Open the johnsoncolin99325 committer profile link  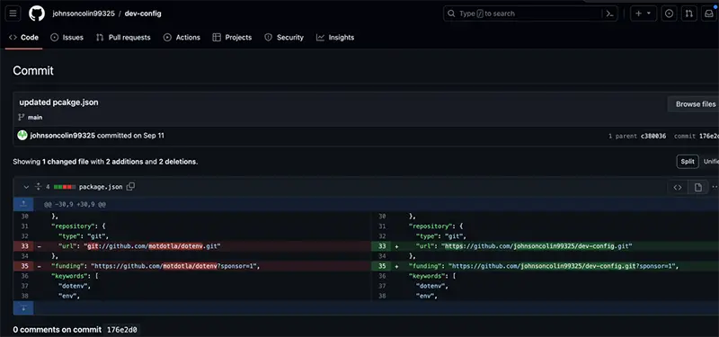pyautogui.click(x=63, y=136)
